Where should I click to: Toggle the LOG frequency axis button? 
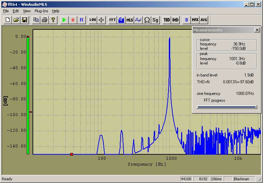pyautogui.click(x=92, y=20)
